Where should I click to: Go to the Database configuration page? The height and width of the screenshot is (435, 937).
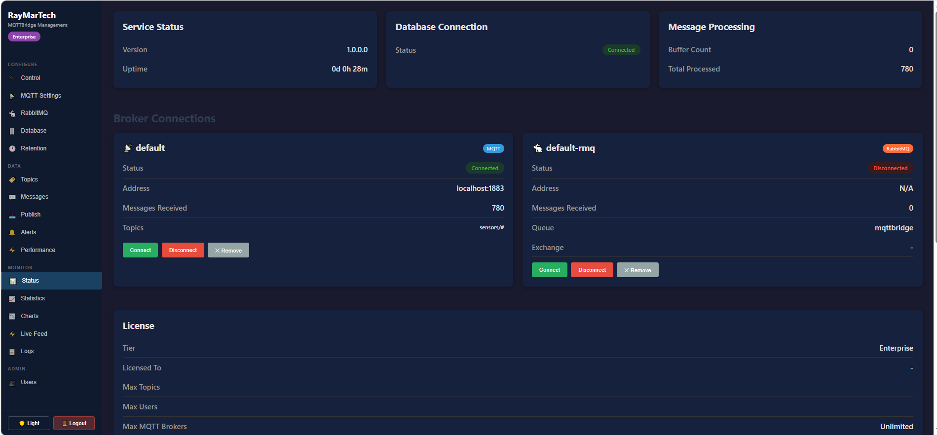coord(51,131)
